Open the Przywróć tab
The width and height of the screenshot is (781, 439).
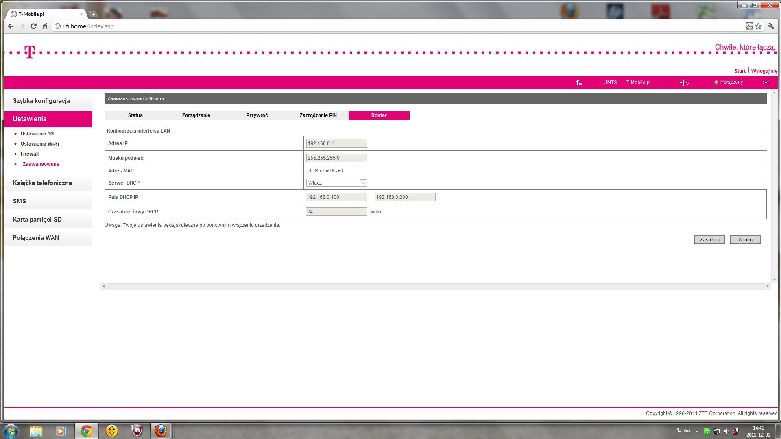[257, 115]
